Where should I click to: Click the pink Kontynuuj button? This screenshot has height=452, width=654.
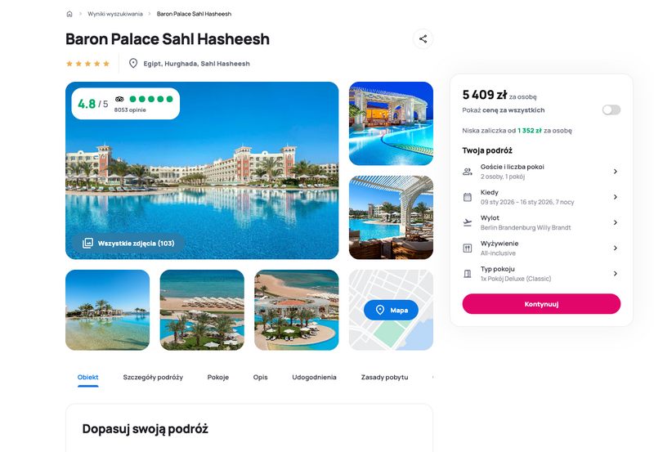click(541, 304)
